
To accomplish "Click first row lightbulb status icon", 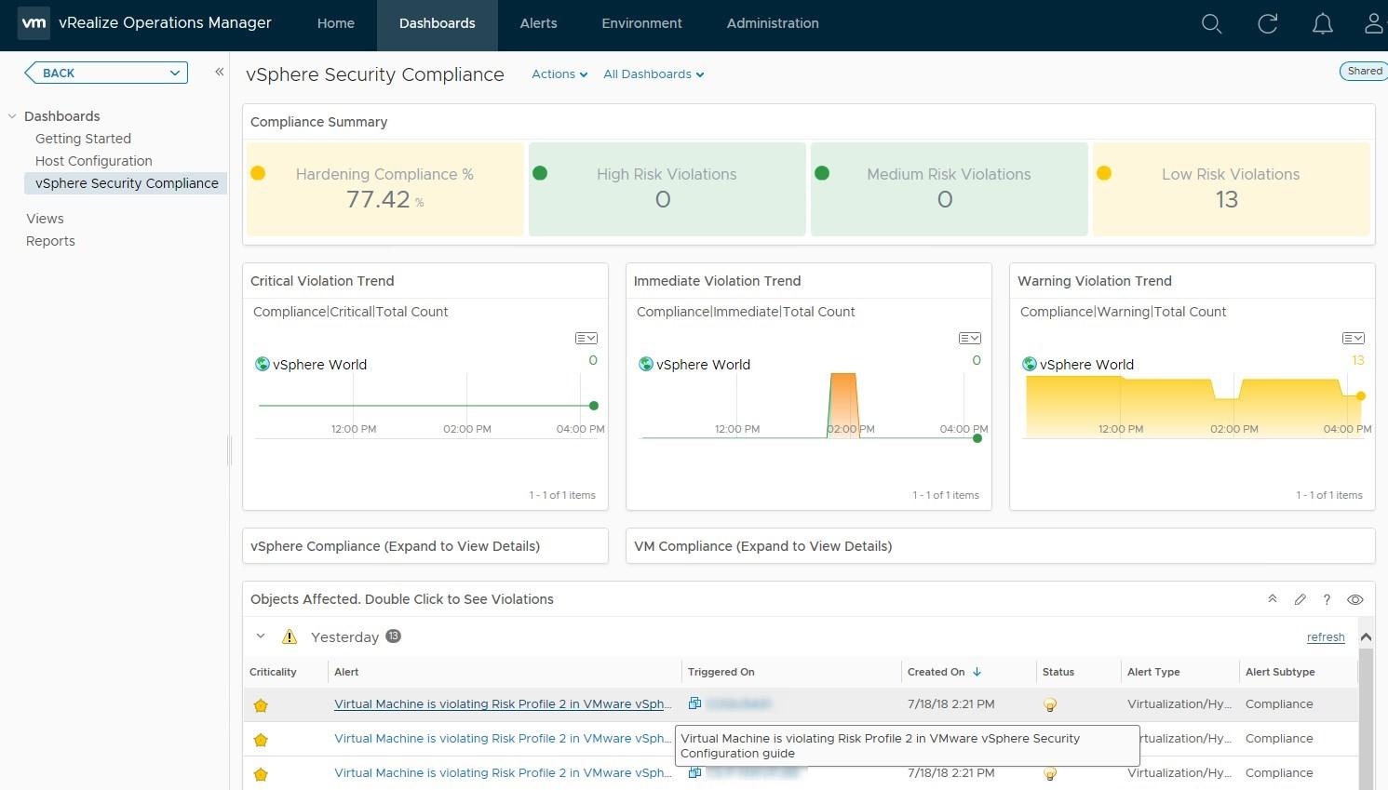I will tap(1050, 705).
